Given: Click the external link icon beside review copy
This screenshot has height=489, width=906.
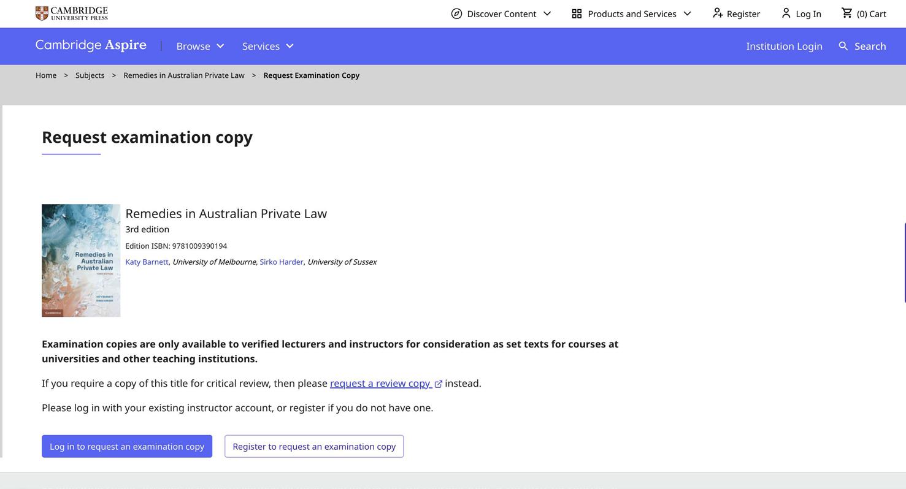Looking at the screenshot, I should tap(439, 384).
